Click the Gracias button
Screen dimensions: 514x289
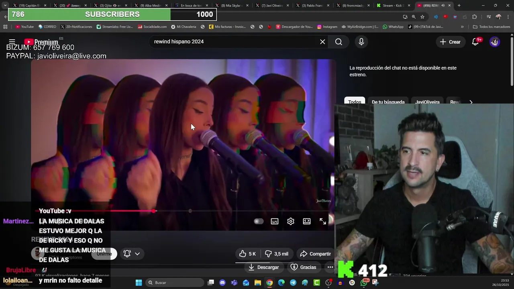tap(303, 267)
